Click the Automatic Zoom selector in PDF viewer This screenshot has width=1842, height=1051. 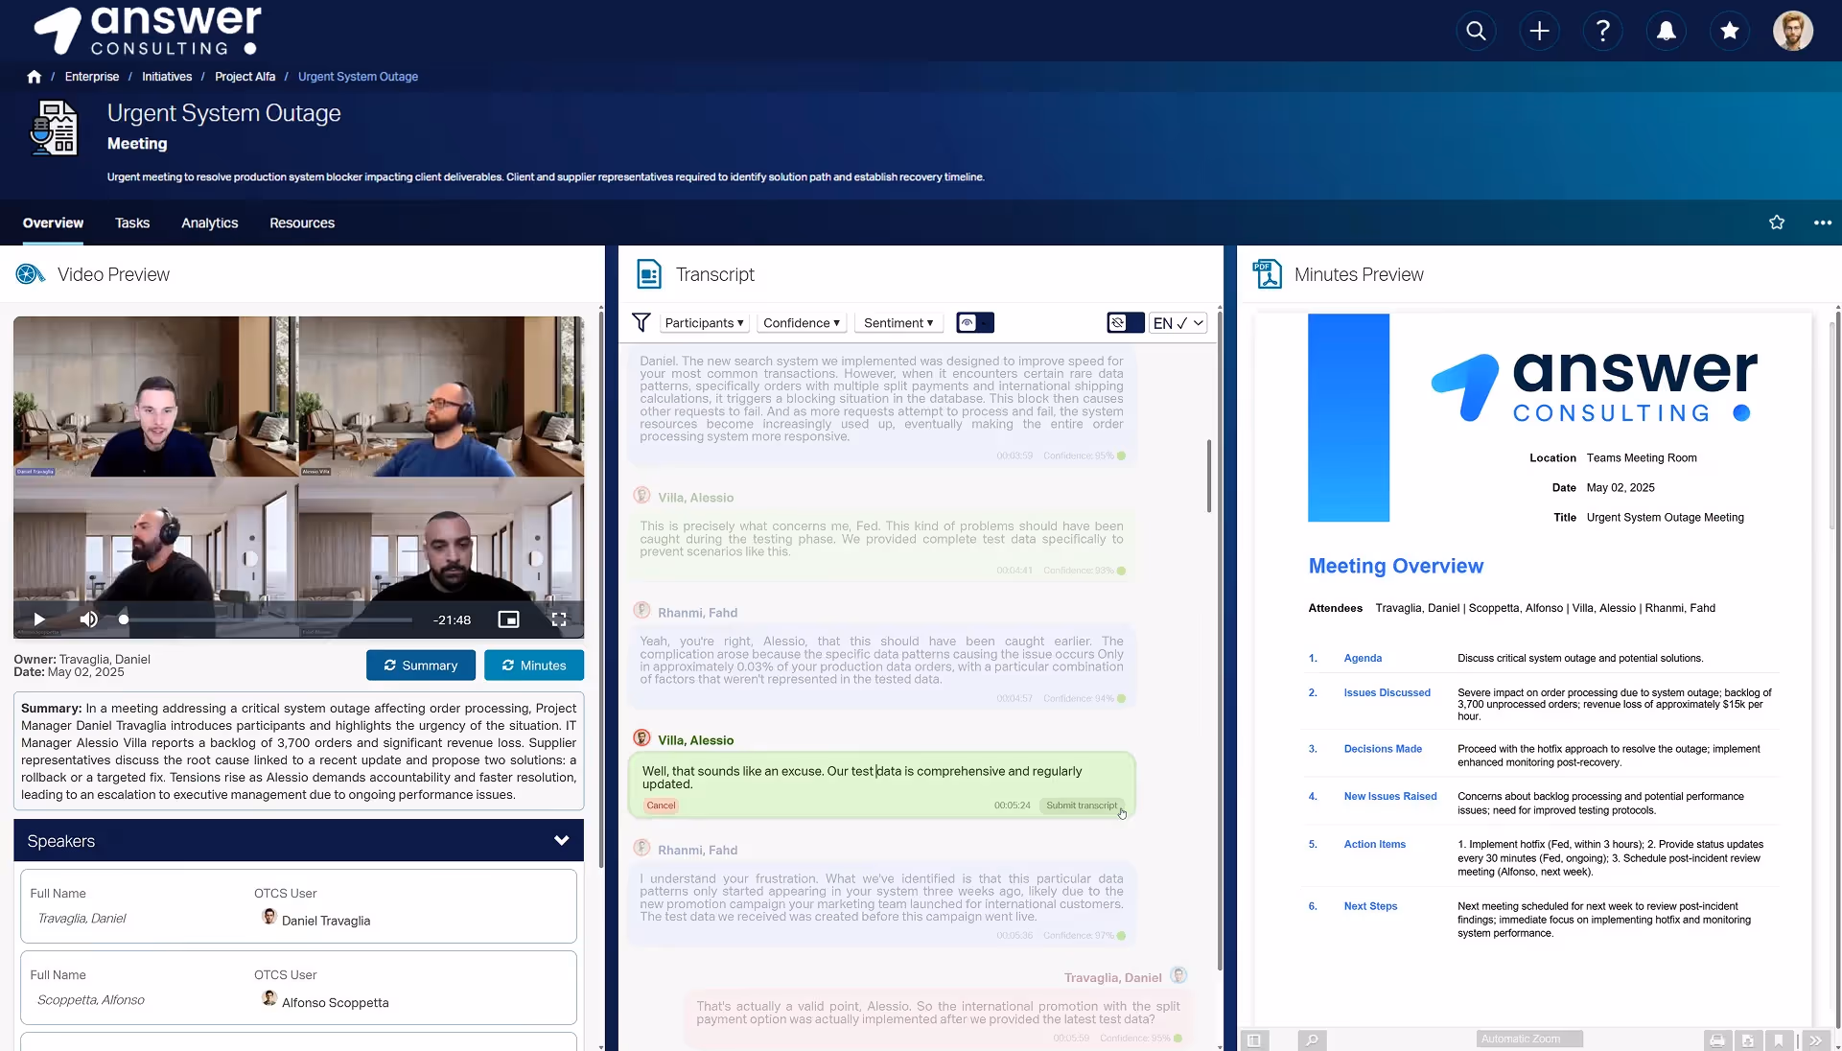(x=1529, y=1039)
